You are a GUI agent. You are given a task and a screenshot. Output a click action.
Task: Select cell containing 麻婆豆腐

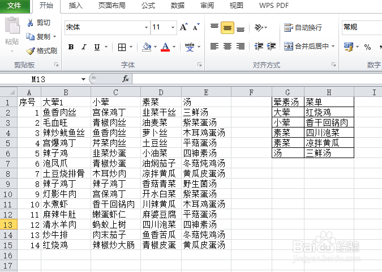tap(161, 214)
